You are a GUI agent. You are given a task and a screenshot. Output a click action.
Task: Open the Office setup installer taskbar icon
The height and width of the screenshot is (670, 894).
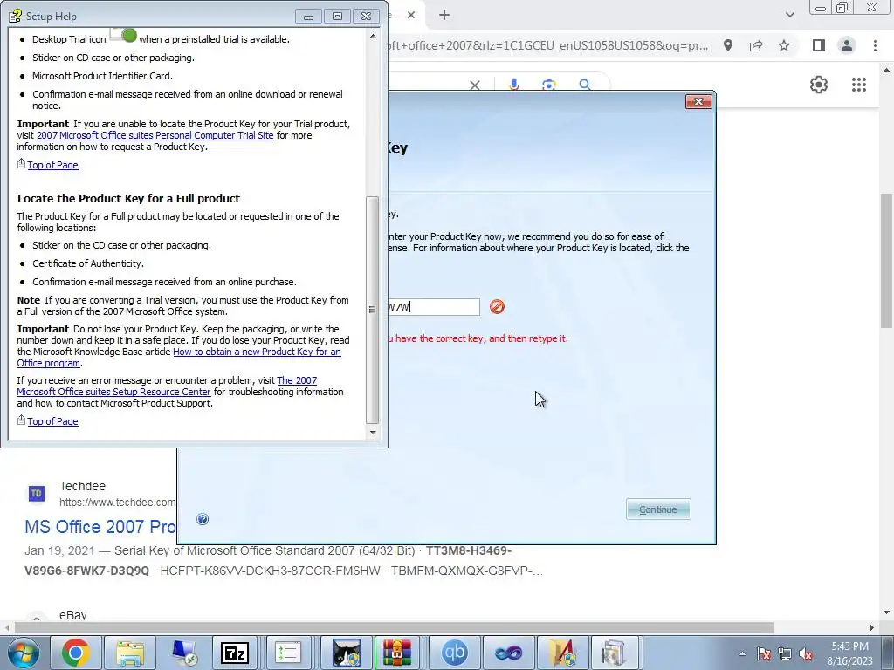click(x=614, y=653)
